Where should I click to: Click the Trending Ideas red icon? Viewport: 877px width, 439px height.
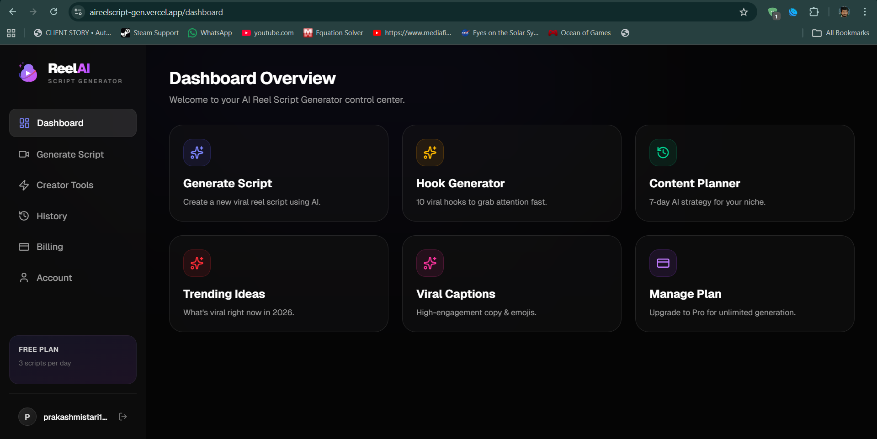pos(197,263)
